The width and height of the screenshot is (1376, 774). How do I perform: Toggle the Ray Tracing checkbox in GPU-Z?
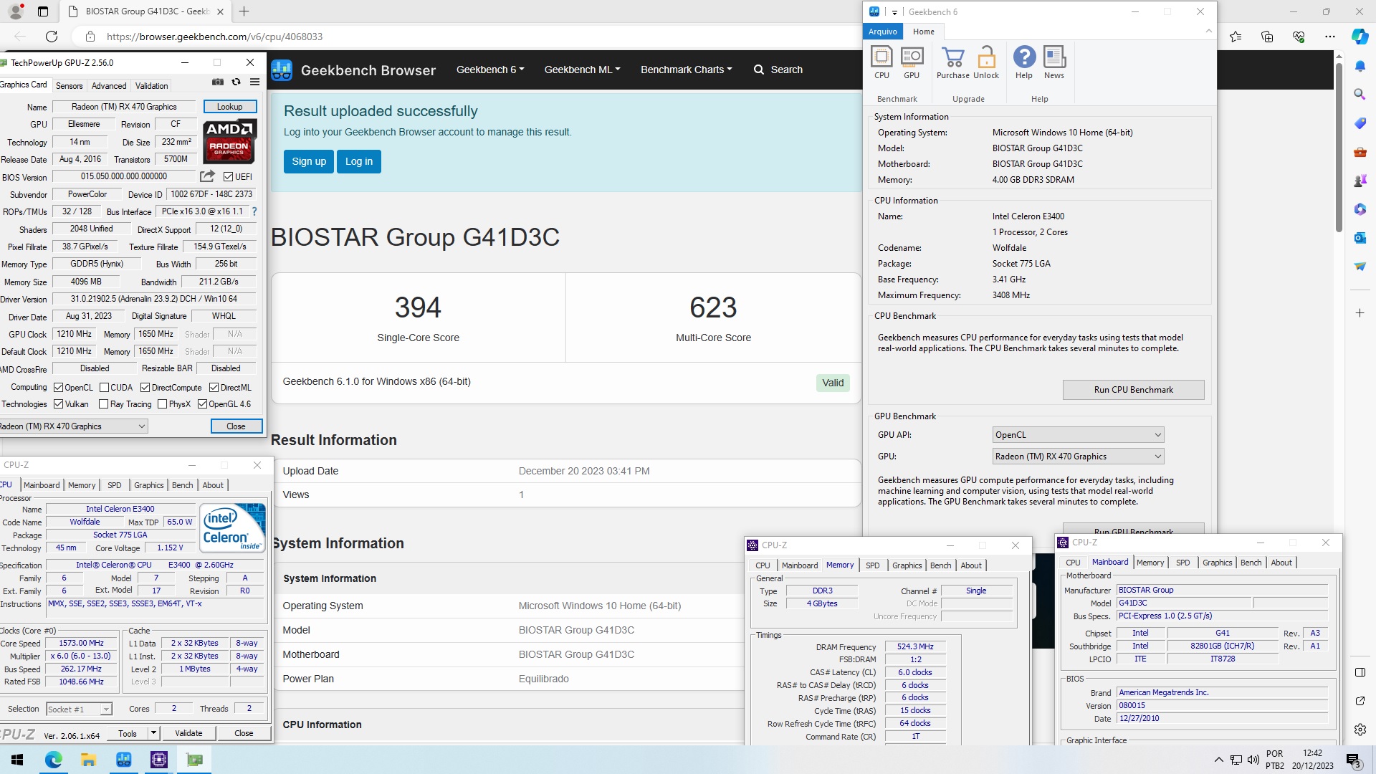click(x=103, y=404)
